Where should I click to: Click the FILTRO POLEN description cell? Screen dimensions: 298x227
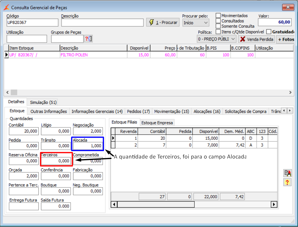(93, 55)
